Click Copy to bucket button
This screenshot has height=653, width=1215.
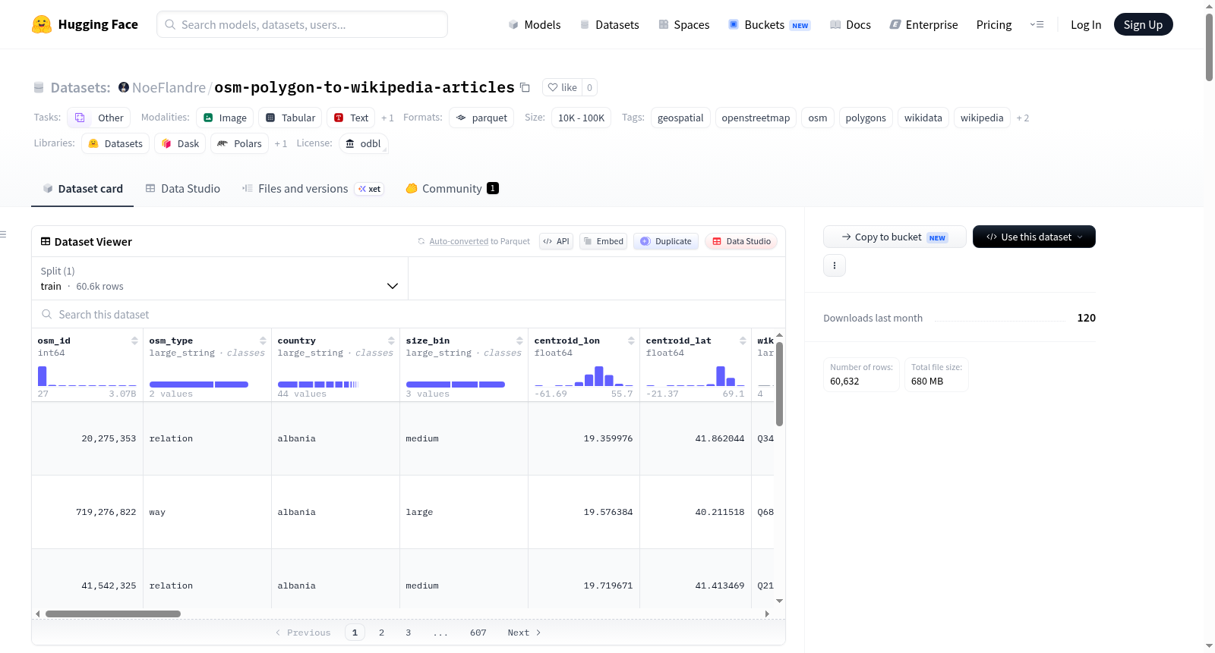pos(895,237)
